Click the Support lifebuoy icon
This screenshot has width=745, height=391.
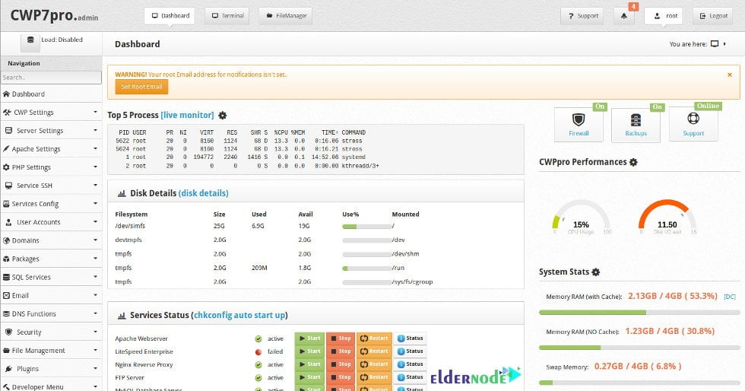click(693, 119)
